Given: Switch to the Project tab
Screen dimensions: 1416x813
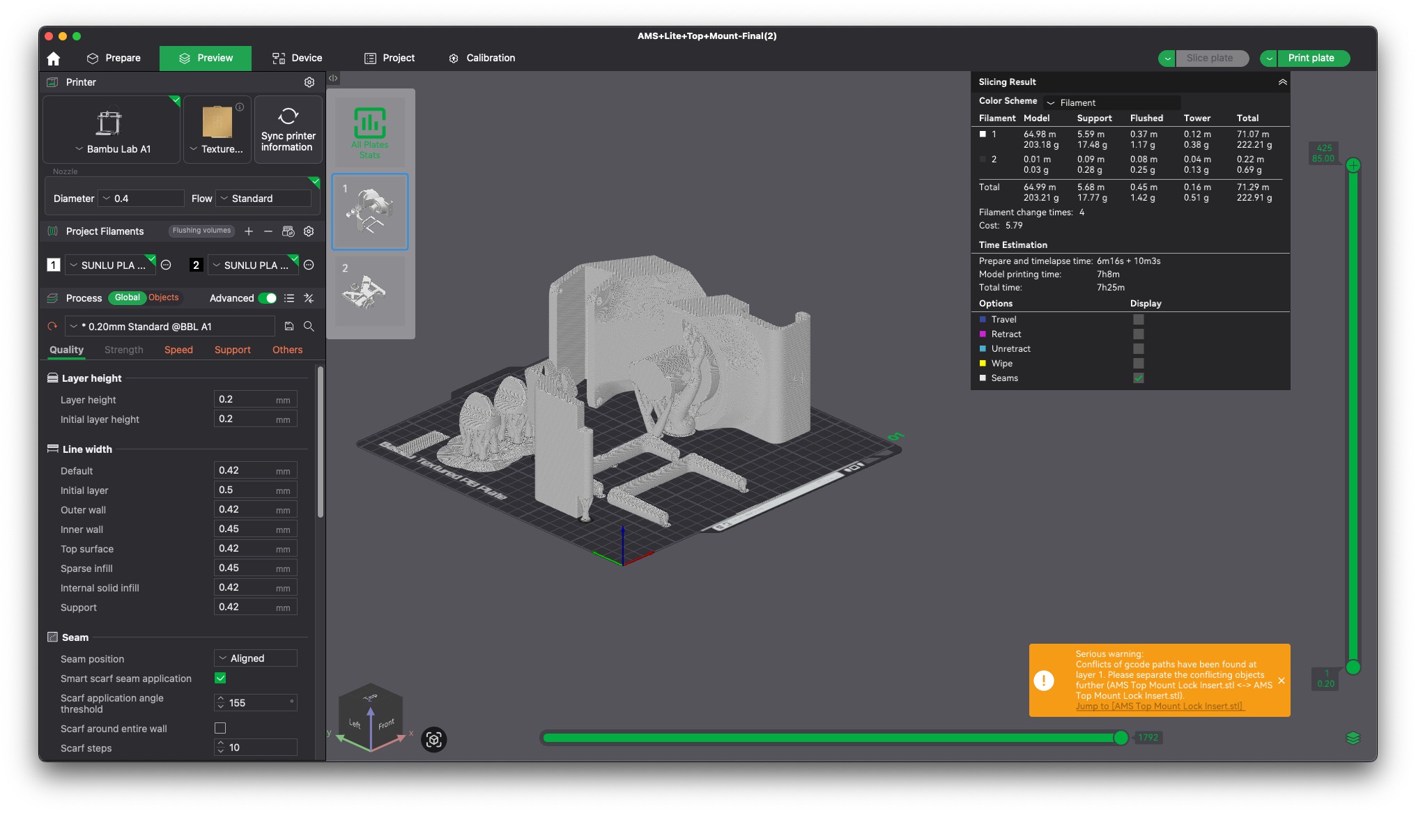Looking at the screenshot, I should pos(390,59).
